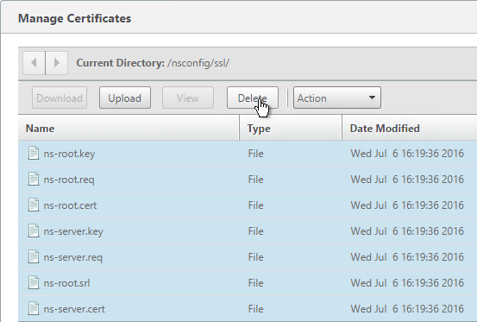Go forward using the right arrow icon

57,63
